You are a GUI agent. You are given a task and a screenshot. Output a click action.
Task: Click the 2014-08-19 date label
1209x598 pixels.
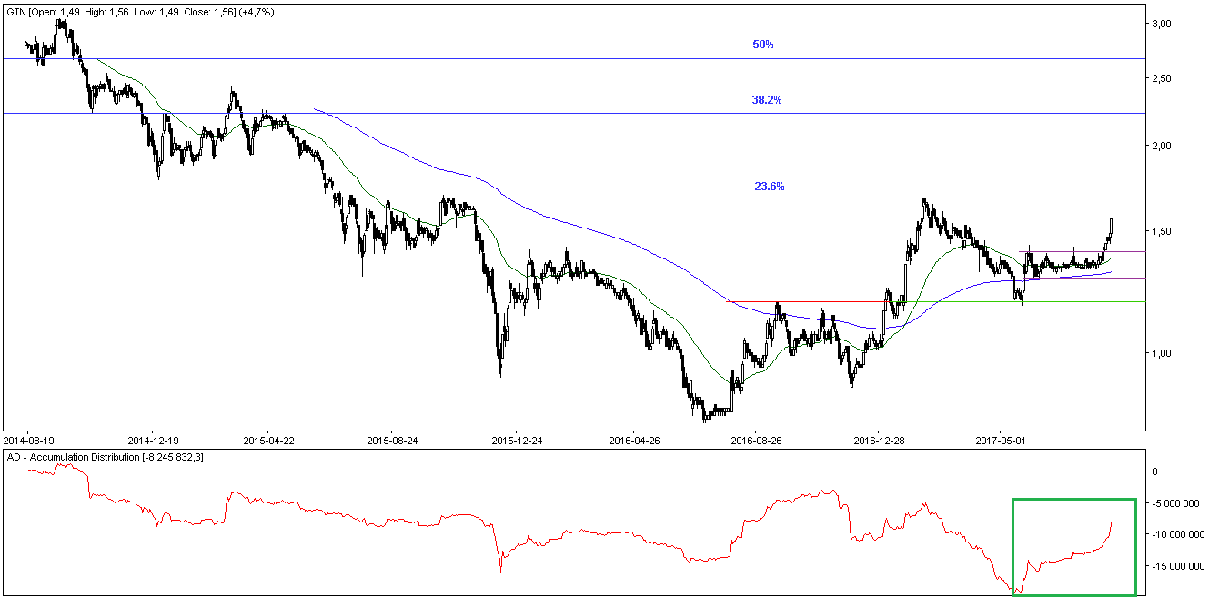(x=31, y=440)
